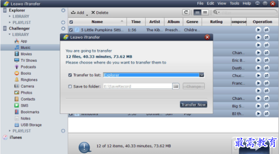Sort by the Artist column header
Image resolution: width=280 pixels, height=154 pixels.
coord(155,22)
